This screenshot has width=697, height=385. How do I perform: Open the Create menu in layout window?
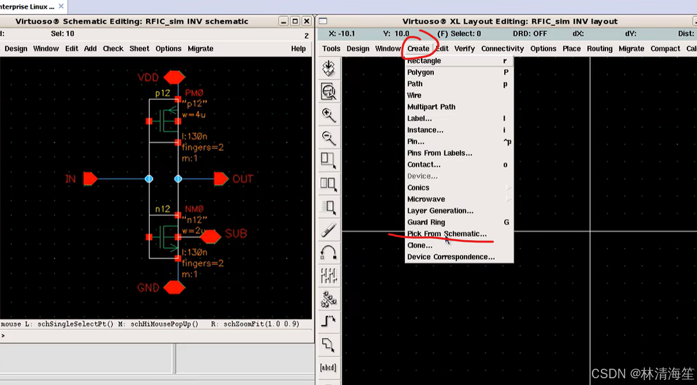click(x=418, y=48)
